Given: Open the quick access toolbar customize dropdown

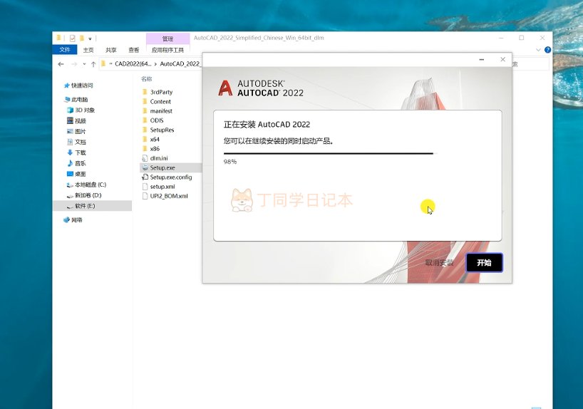Looking at the screenshot, I should [91, 38].
